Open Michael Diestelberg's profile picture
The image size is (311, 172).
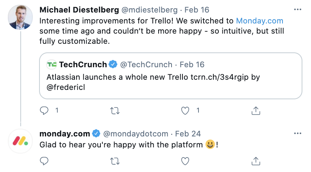pyautogui.click(x=20, y=18)
